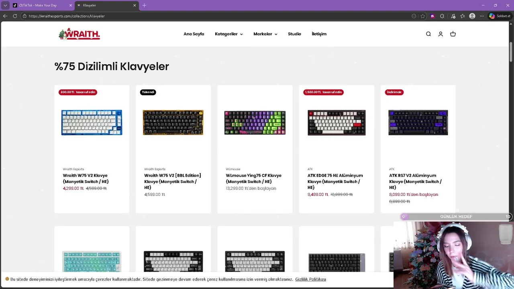The width and height of the screenshot is (514, 289).
Task: Click the 9,499.00 TL sale price
Action: tap(318, 194)
